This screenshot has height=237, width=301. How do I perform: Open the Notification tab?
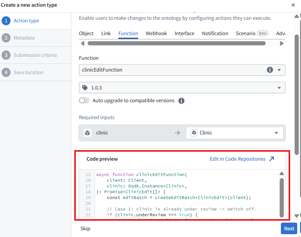point(215,34)
